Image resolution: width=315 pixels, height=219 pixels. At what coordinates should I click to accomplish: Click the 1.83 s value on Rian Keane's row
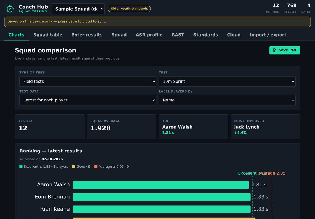tap(261, 209)
